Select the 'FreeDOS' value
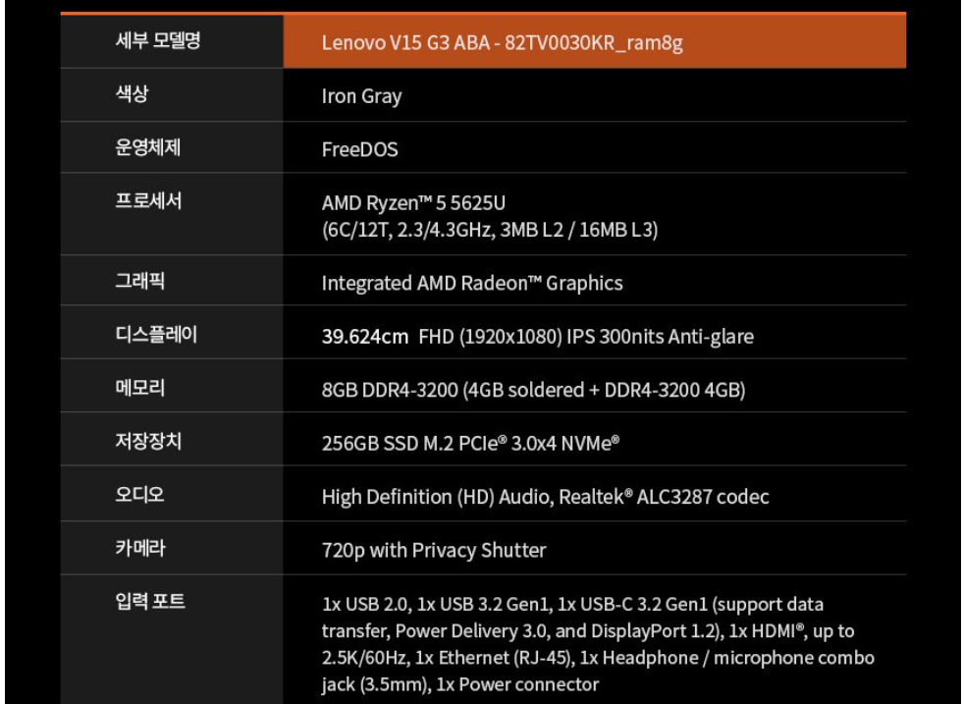964x704 pixels. tap(359, 149)
